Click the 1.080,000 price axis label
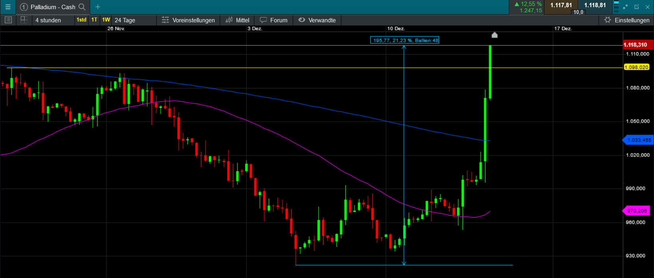This screenshot has height=278, width=654. pyautogui.click(x=638, y=88)
